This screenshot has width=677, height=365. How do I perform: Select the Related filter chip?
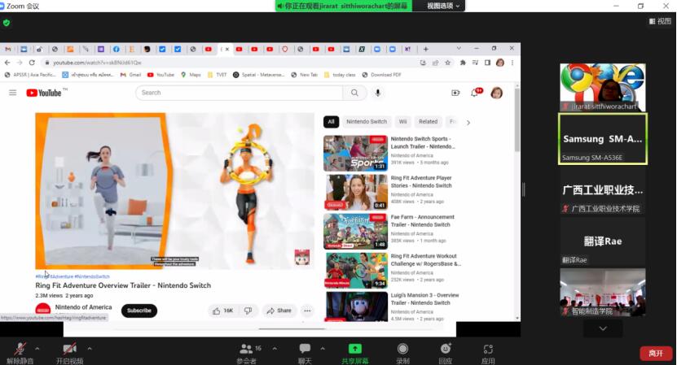(428, 121)
